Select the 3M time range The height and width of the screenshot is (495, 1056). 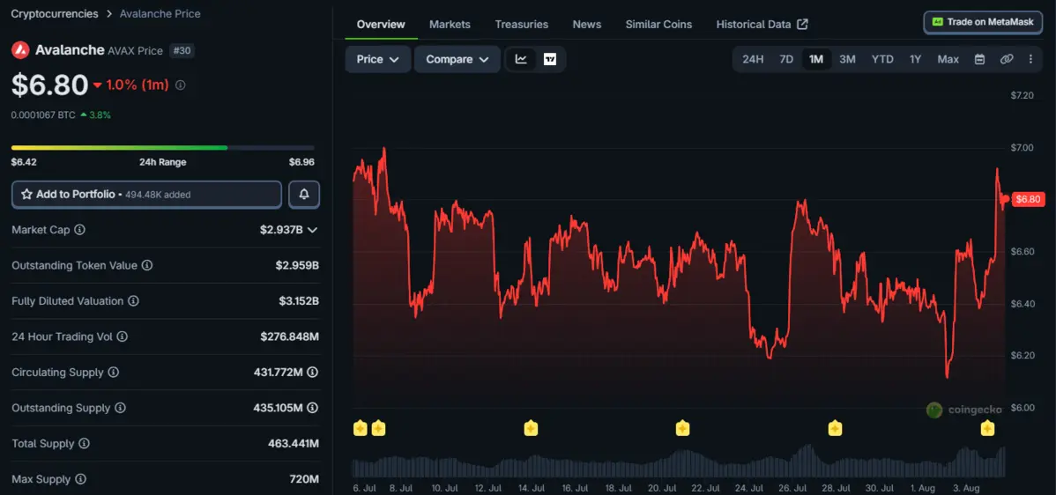tap(847, 59)
